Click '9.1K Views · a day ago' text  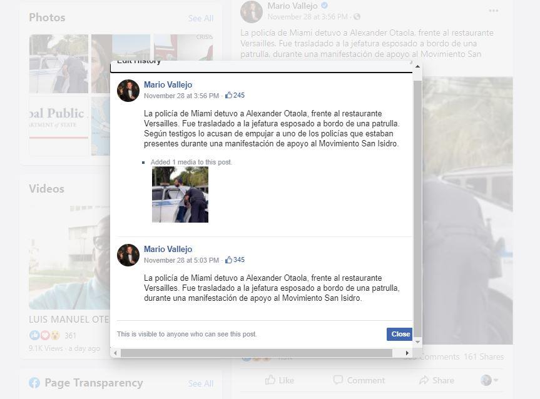click(x=64, y=348)
